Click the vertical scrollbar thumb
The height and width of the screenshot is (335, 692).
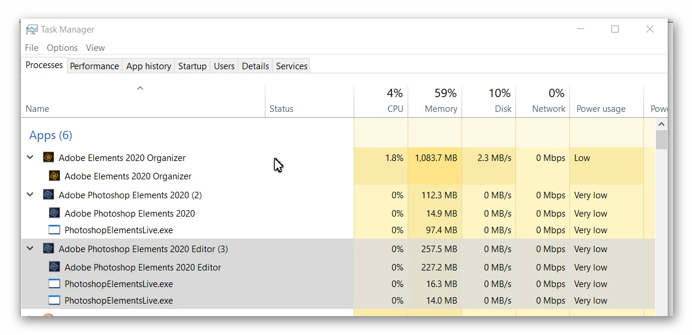[x=661, y=140]
